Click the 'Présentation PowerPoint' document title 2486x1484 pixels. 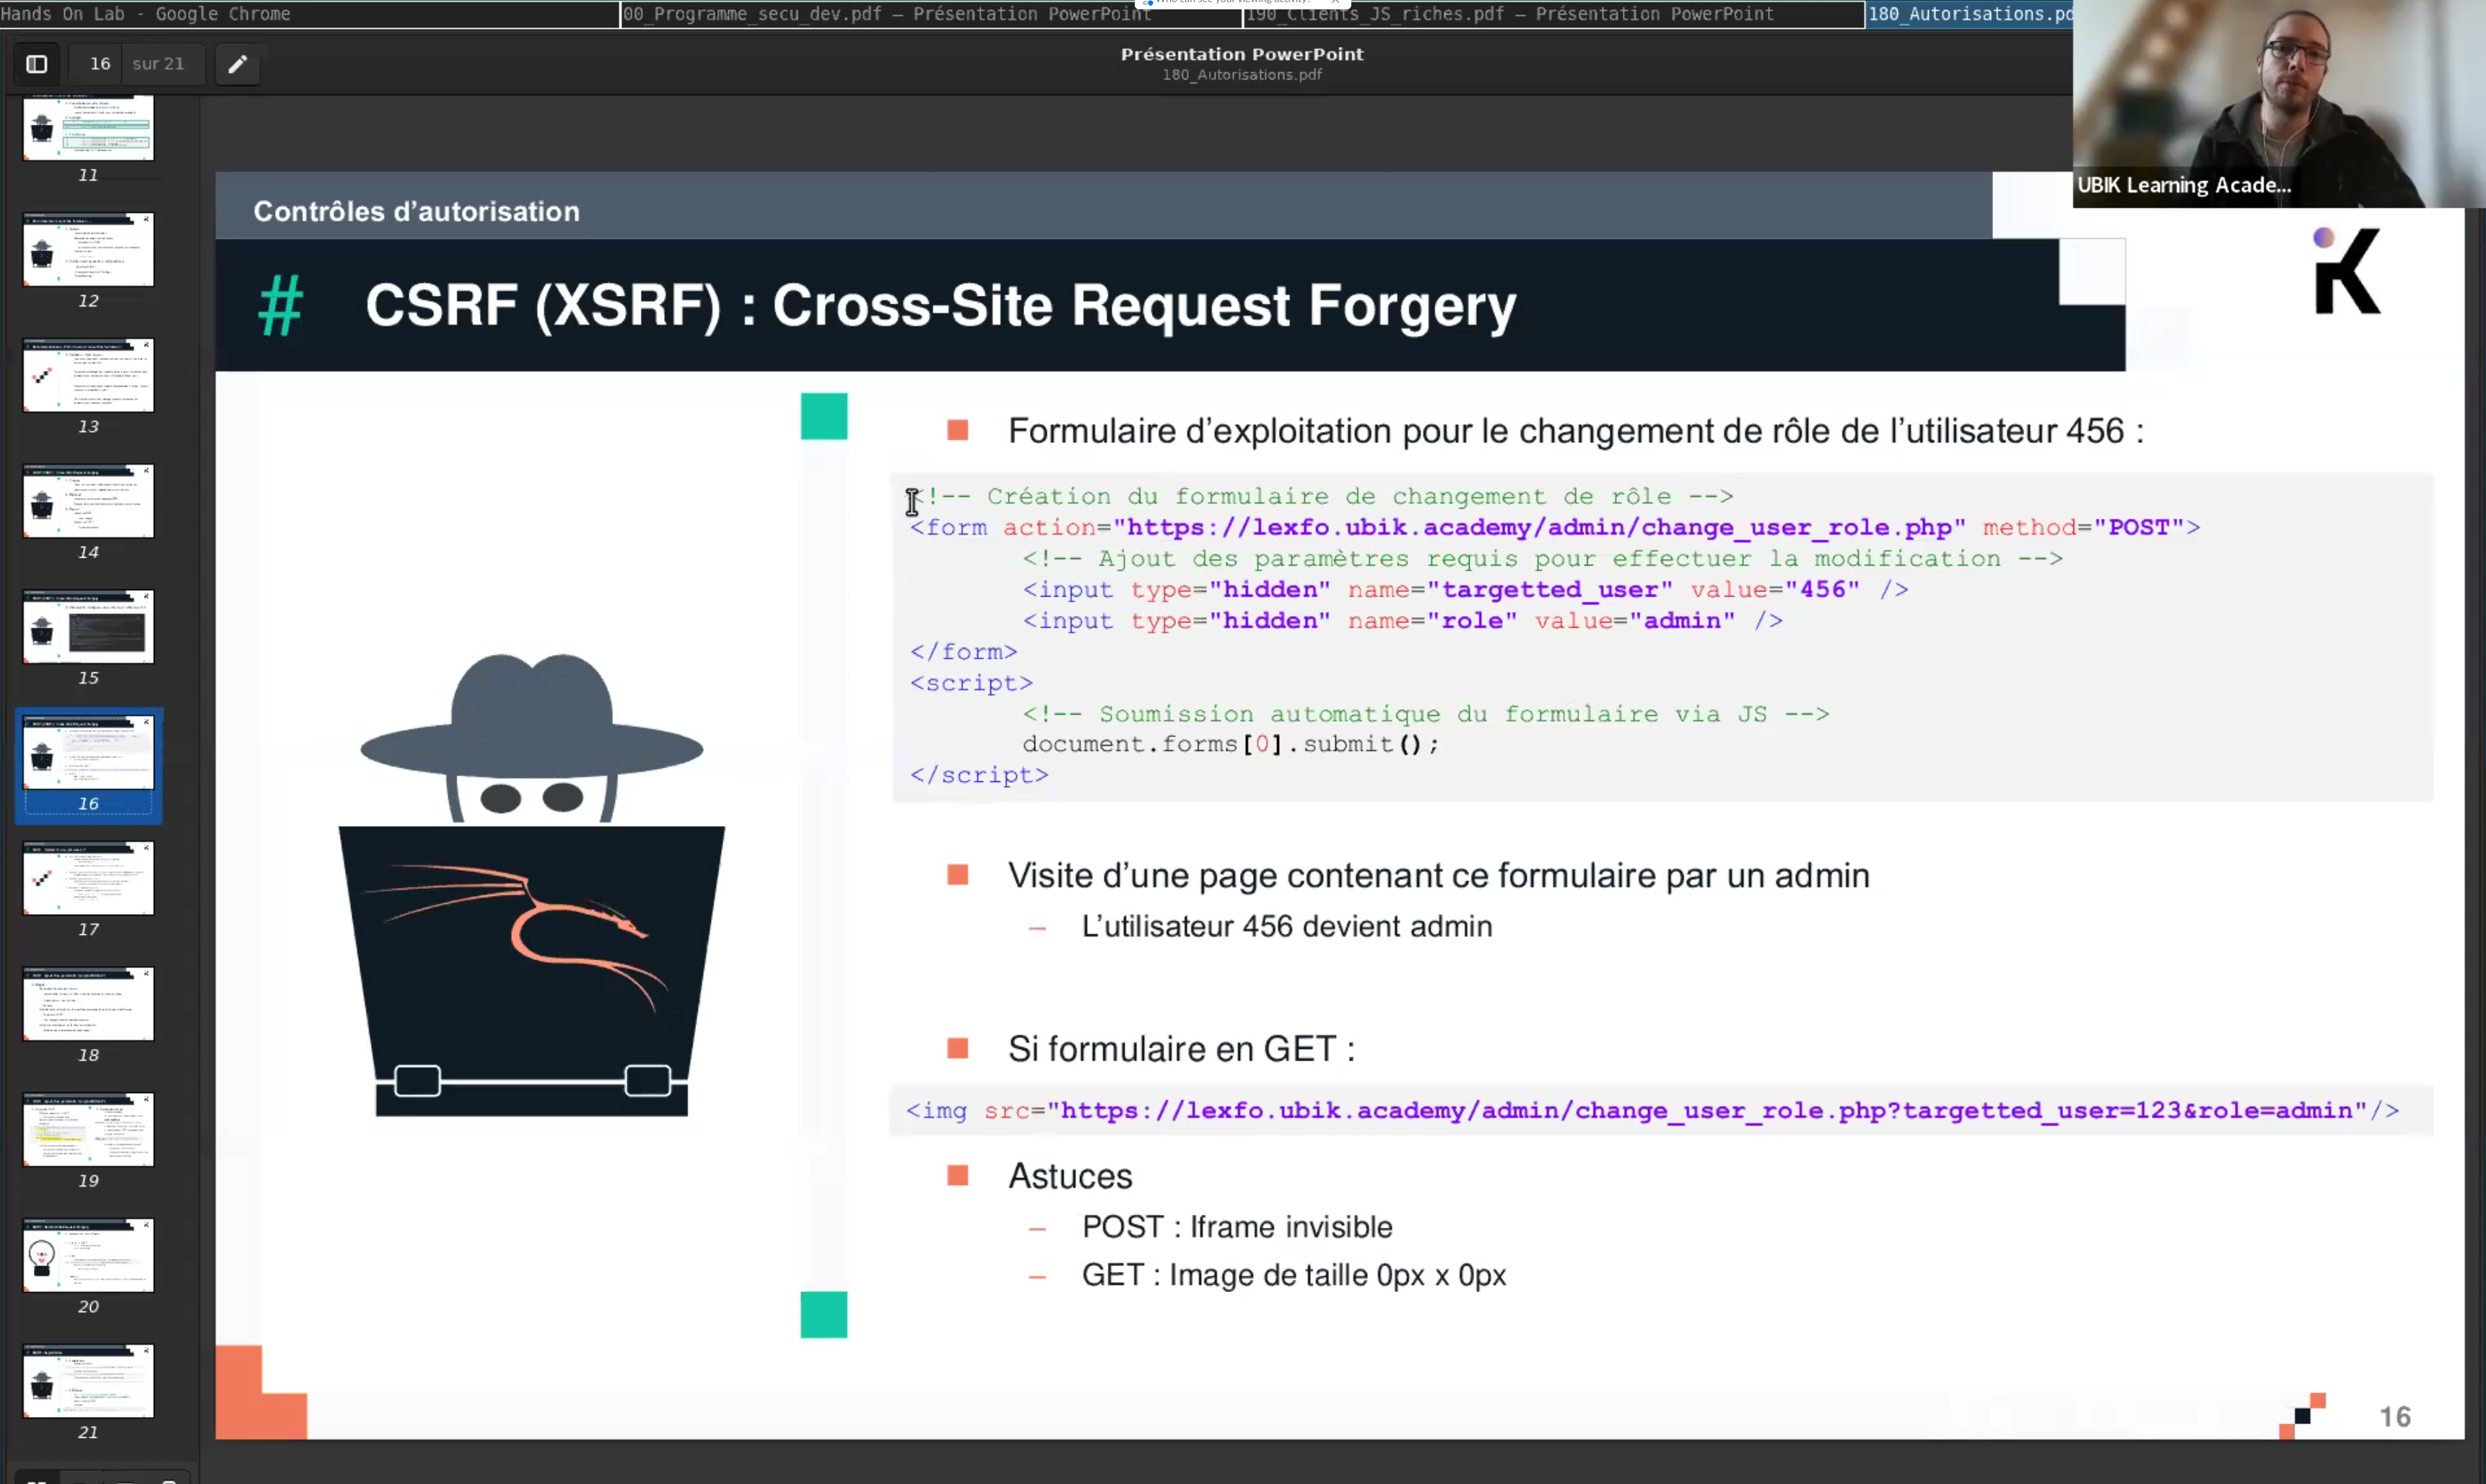point(1242,54)
